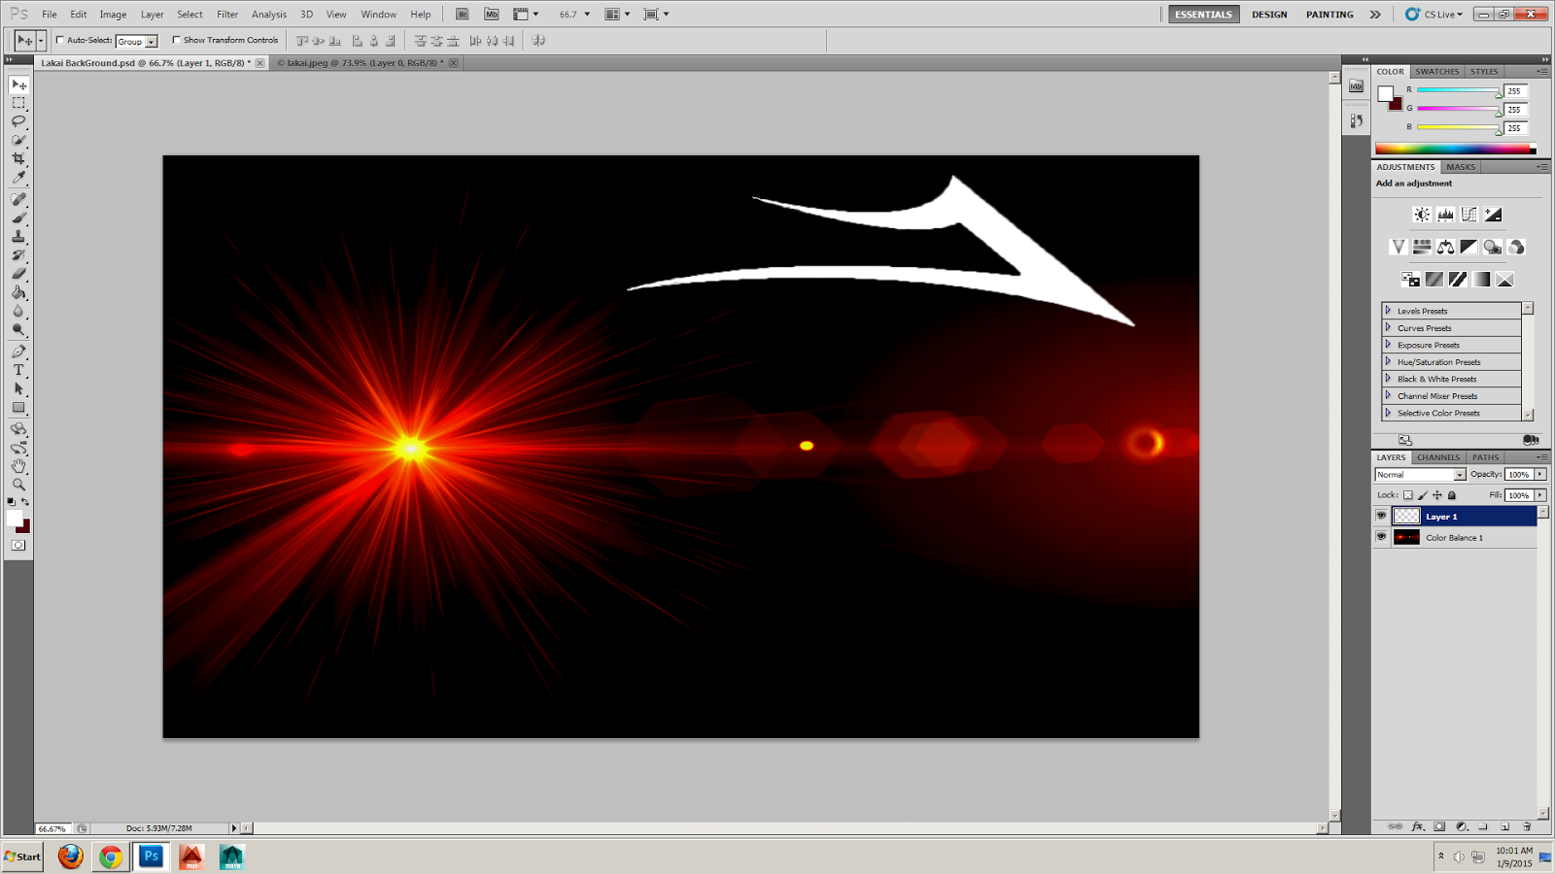Open the CS Live menu
1555x874 pixels.
[x=1434, y=15]
